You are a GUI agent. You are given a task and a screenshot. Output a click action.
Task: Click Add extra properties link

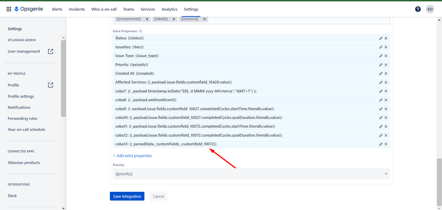pos(132,156)
